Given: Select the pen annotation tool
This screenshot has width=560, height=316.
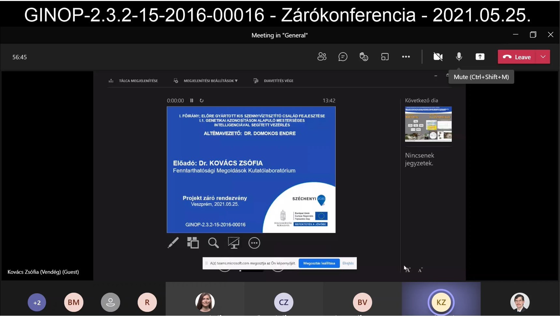Looking at the screenshot, I should [x=173, y=243].
